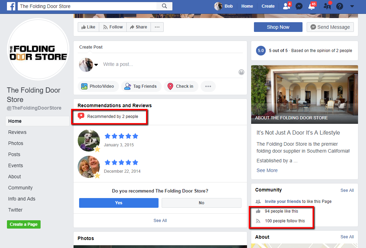Click the Shop Now button
Viewport: 366px width, 248px height.
point(278,27)
